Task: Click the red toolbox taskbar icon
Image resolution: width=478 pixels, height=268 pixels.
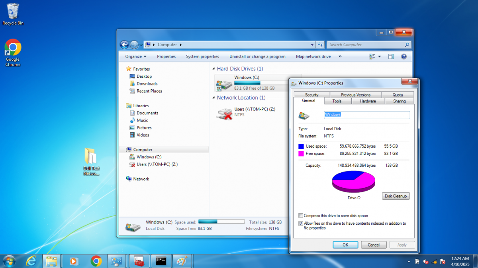Action: tap(139, 261)
